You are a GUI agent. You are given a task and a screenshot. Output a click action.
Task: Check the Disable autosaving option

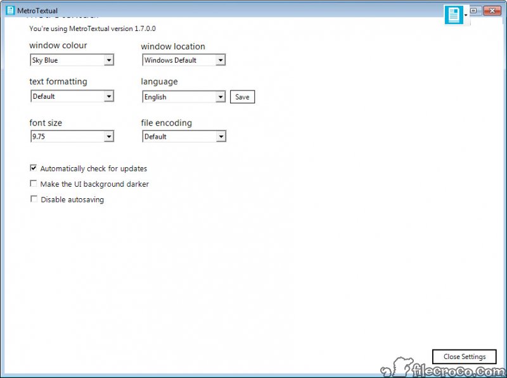coord(34,199)
